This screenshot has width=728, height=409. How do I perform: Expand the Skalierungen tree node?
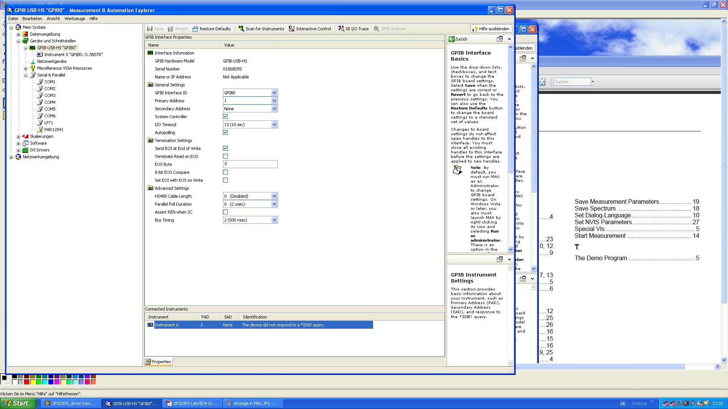coord(19,136)
